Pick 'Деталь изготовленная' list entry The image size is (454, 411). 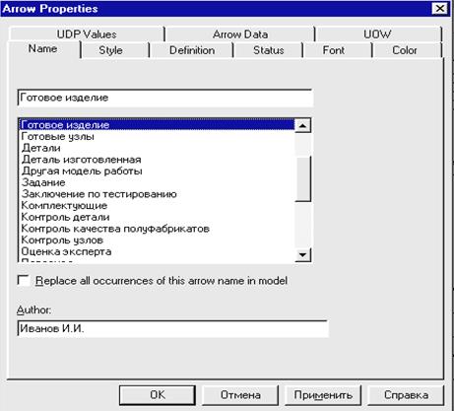click(157, 160)
